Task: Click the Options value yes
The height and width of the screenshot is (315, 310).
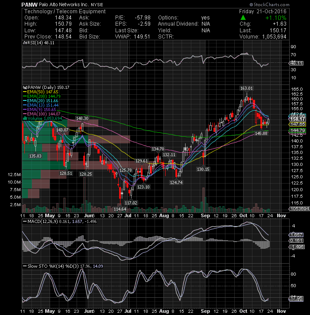Action: tap(205, 18)
